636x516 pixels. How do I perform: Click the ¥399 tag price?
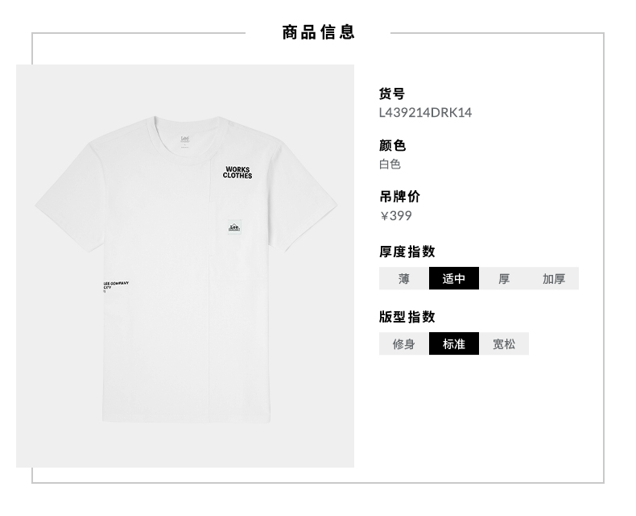[396, 216]
